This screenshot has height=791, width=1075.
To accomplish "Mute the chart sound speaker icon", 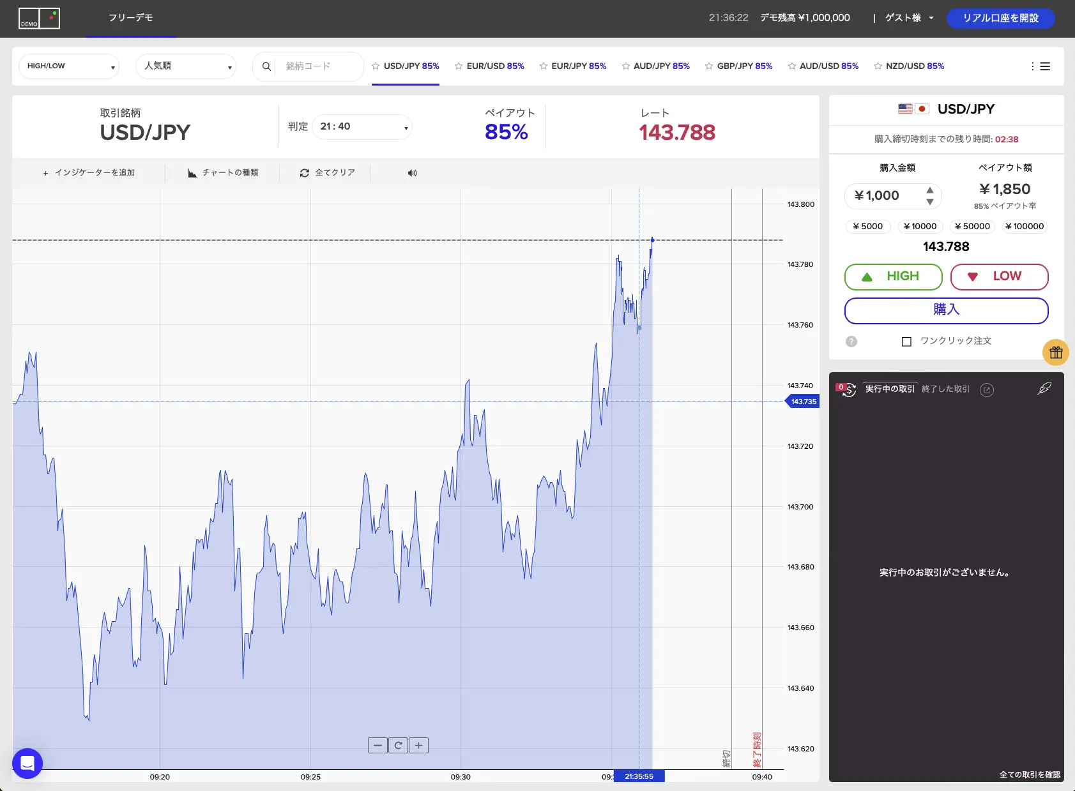I will click(x=413, y=173).
